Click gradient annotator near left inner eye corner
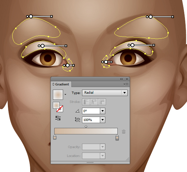The height and width of the screenshot is (172, 187). pyautogui.click(x=68, y=65)
